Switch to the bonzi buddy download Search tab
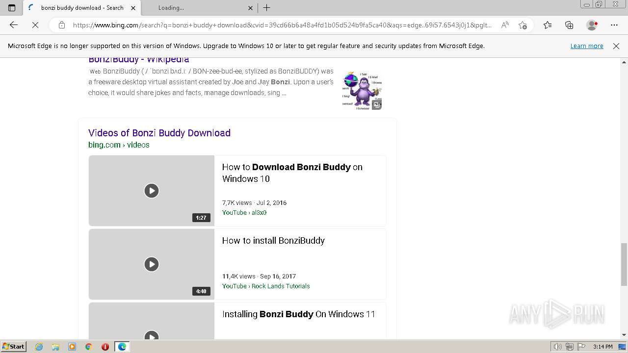This screenshot has height=353, width=628. pos(82,8)
